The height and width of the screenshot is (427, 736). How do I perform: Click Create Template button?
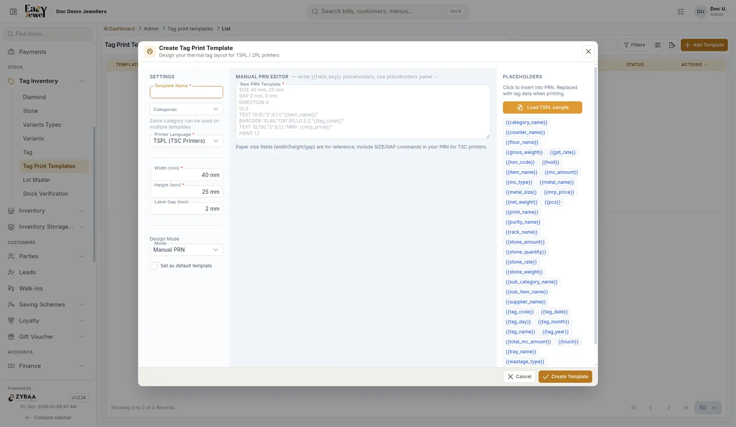(x=565, y=376)
